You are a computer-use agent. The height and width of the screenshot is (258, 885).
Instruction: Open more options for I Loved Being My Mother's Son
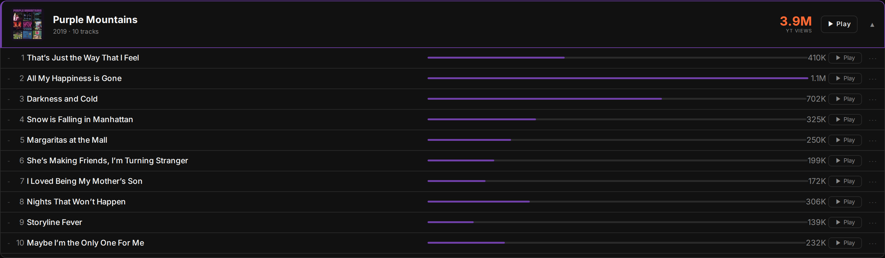pyautogui.click(x=873, y=181)
